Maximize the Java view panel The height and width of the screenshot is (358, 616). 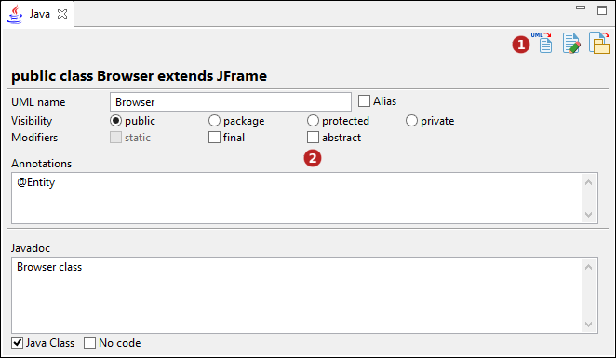tap(602, 10)
